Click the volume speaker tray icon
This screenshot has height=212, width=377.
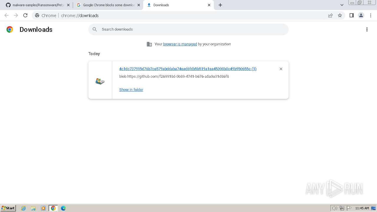click(335, 208)
